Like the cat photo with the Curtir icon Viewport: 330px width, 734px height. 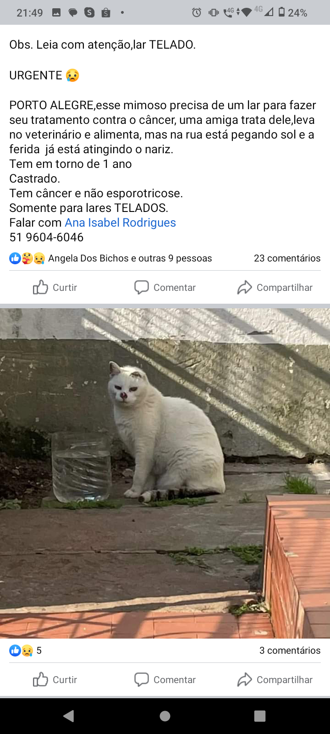click(40, 680)
